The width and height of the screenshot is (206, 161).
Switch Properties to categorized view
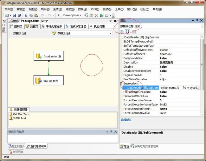click(122, 31)
